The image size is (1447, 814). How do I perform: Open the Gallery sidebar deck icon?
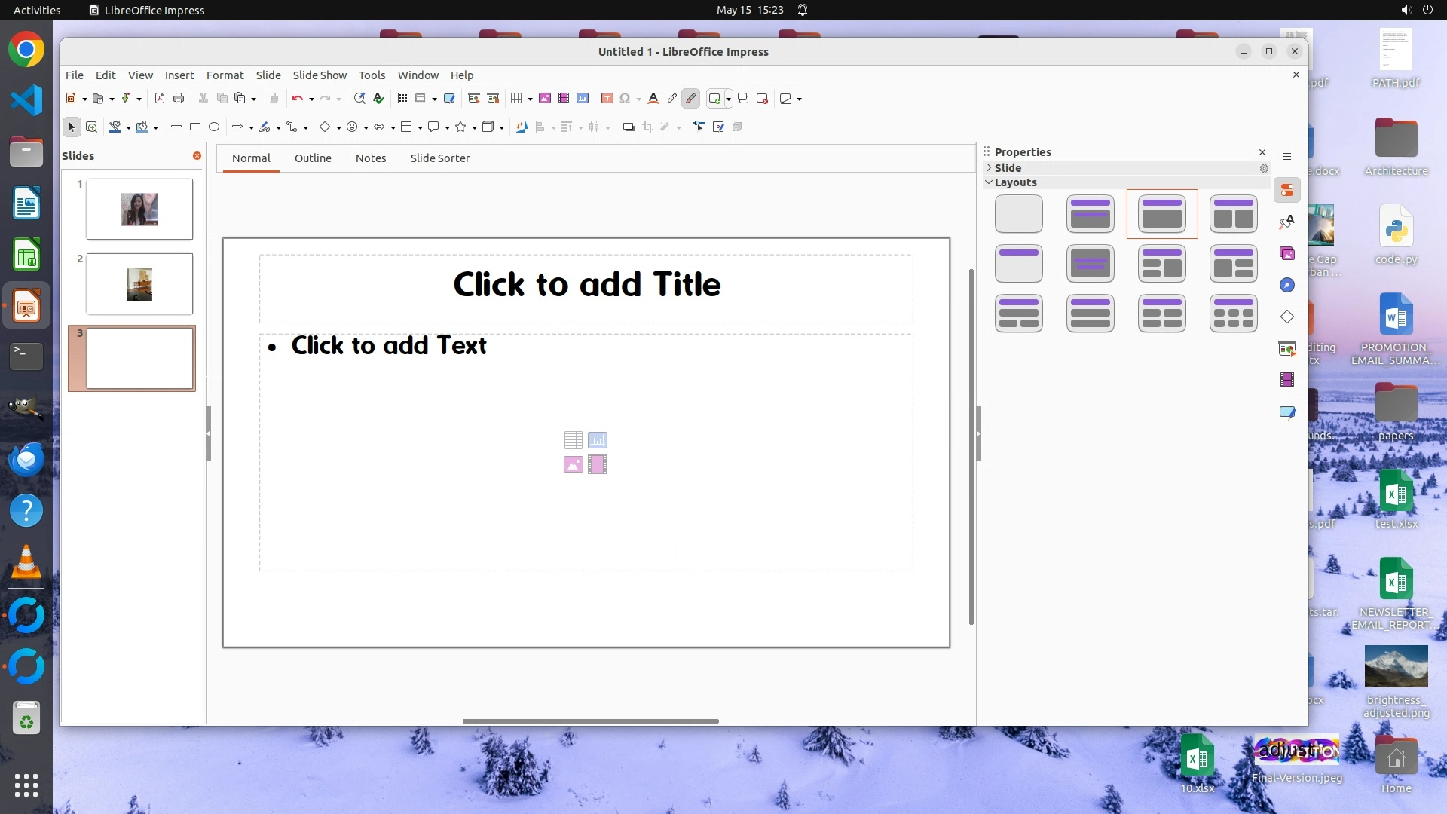[x=1287, y=254]
